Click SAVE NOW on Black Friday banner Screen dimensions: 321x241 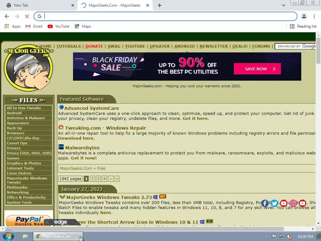tap(257, 69)
